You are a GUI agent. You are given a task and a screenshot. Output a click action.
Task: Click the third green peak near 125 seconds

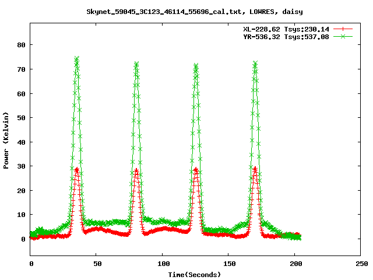point(196,65)
